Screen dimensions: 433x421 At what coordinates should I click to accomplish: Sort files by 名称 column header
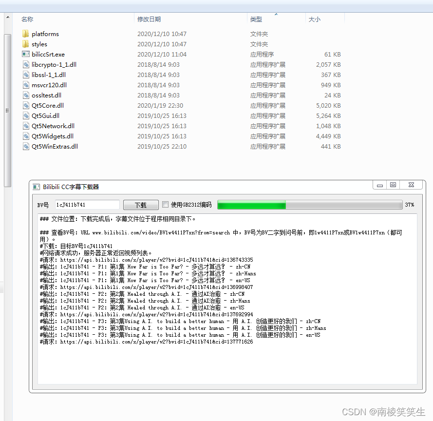(x=27, y=19)
